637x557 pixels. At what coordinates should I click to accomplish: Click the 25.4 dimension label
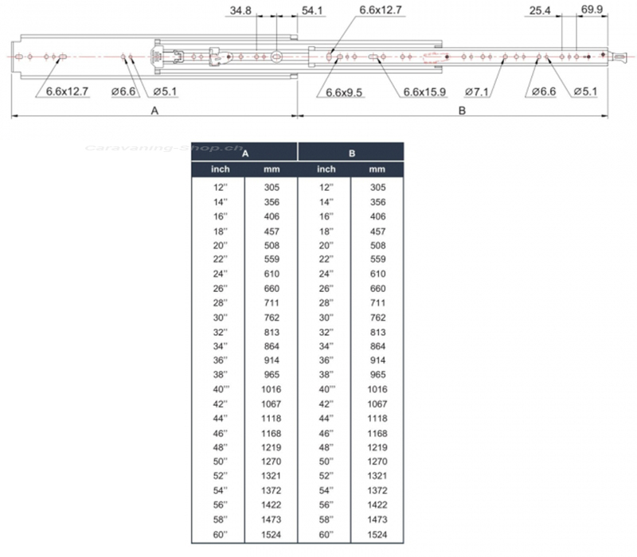(x=540, y=10)
